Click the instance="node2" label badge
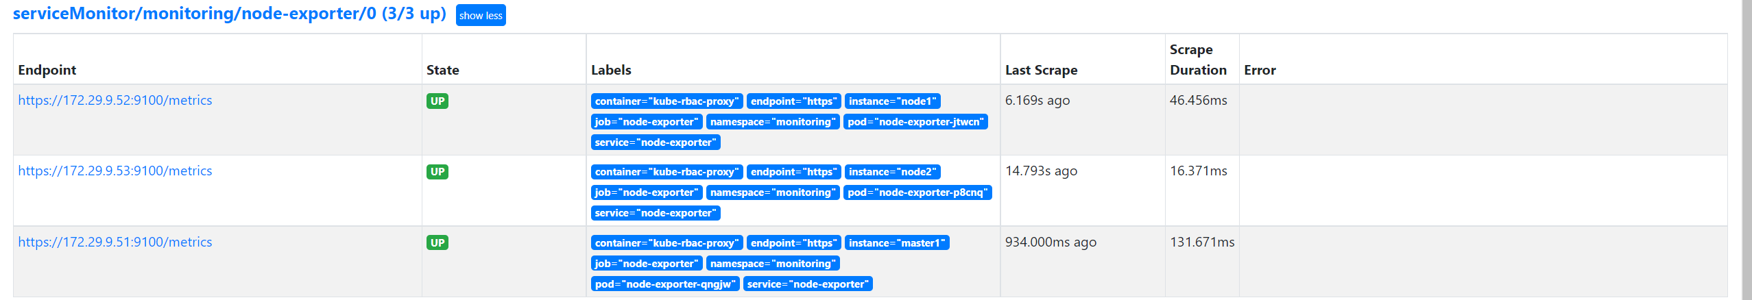The image size is (1752, 300). coord(892,172)
